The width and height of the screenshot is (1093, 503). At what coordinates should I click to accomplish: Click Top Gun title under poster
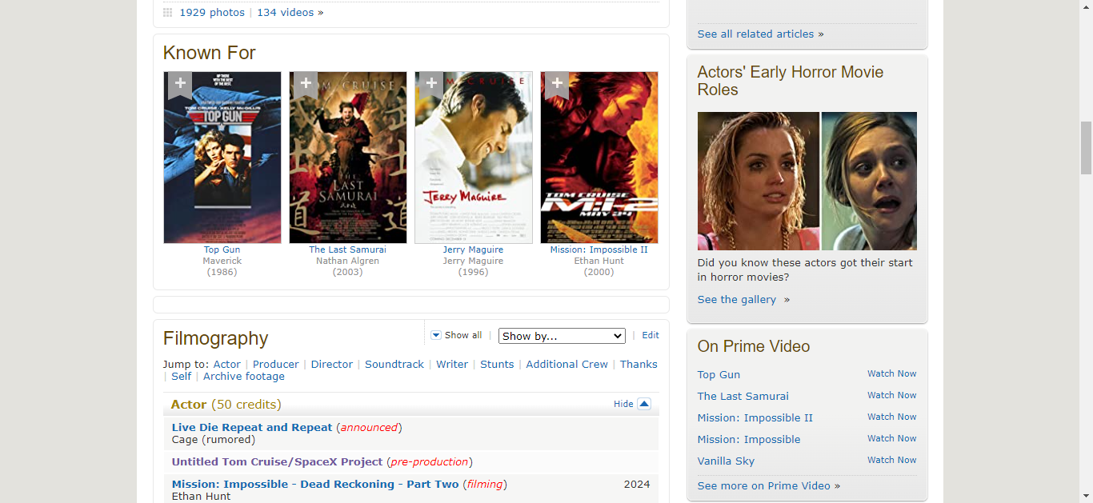222,250
